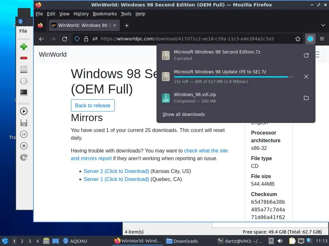Add a new VM in AQEMU (green plus)
Image resolution: width=329 pixels, height=246 pixels.
24,46
